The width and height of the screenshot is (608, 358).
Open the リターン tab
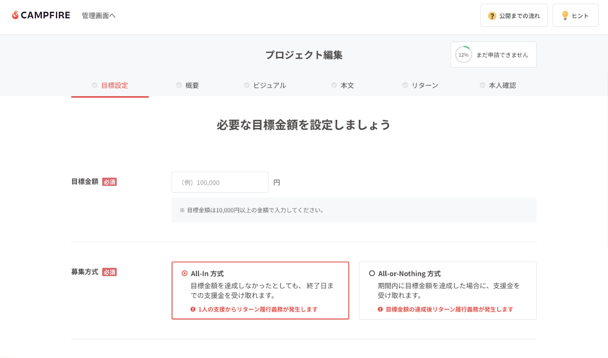coord(420,84)
